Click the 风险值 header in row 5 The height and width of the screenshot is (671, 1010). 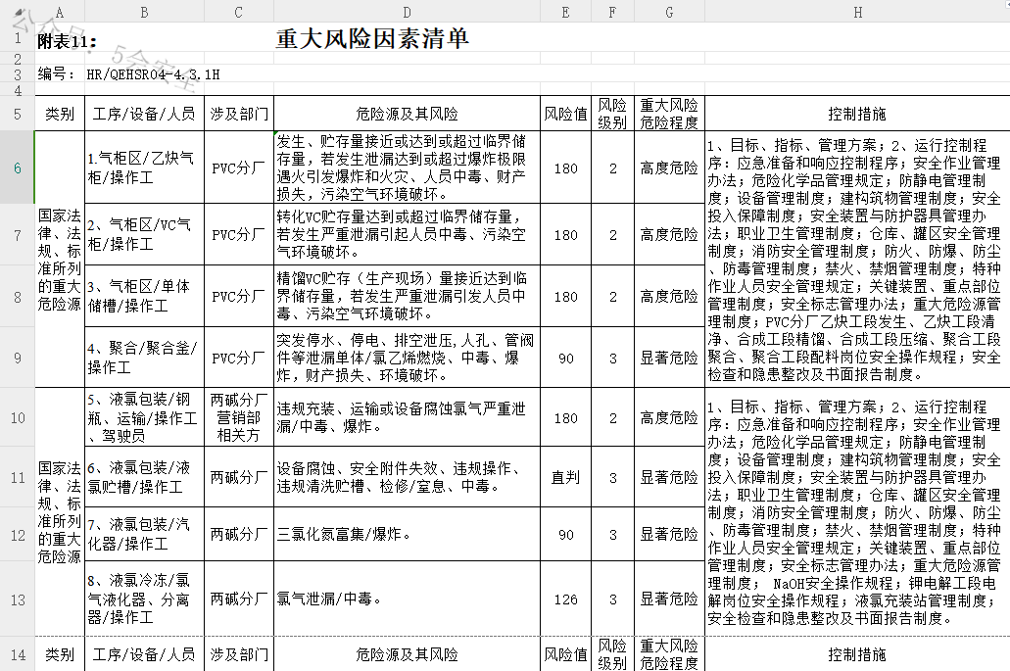click(565, 114)
